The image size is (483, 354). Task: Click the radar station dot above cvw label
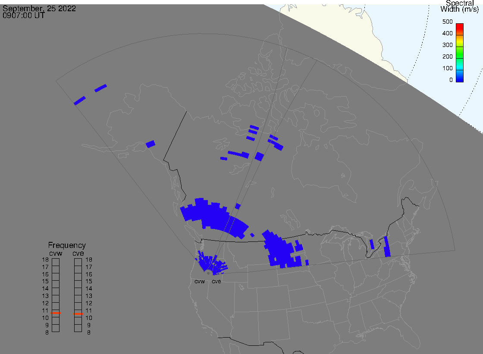[208, 273]
